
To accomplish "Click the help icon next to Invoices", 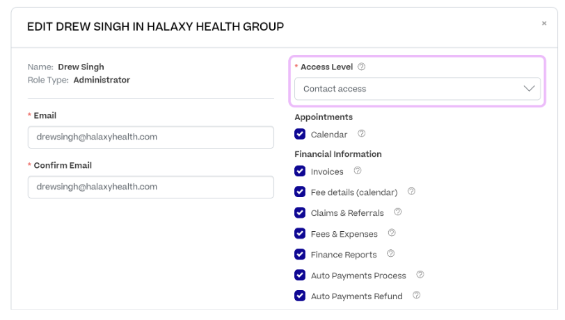I will 358,171.
